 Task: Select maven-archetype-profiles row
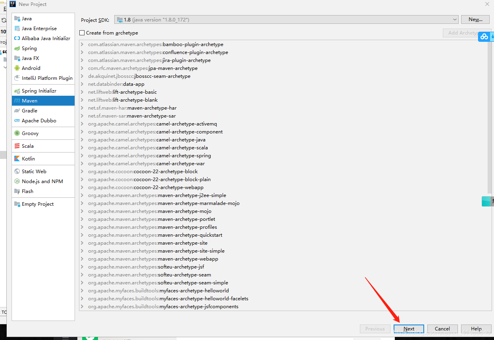coord(283,227)
